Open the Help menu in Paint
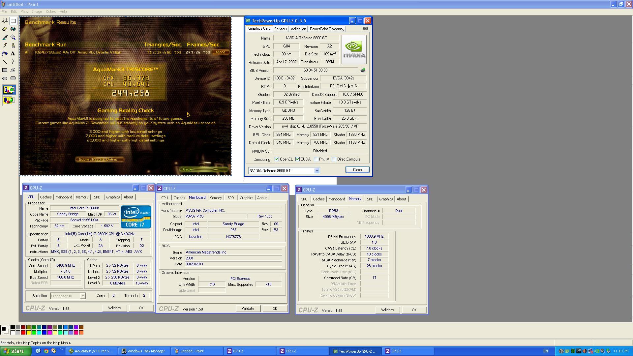Viewport: 633px width, 356px height. pyautogui.click(x=63, y=12)
